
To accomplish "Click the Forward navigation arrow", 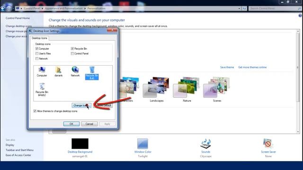I will click(9, 8).
